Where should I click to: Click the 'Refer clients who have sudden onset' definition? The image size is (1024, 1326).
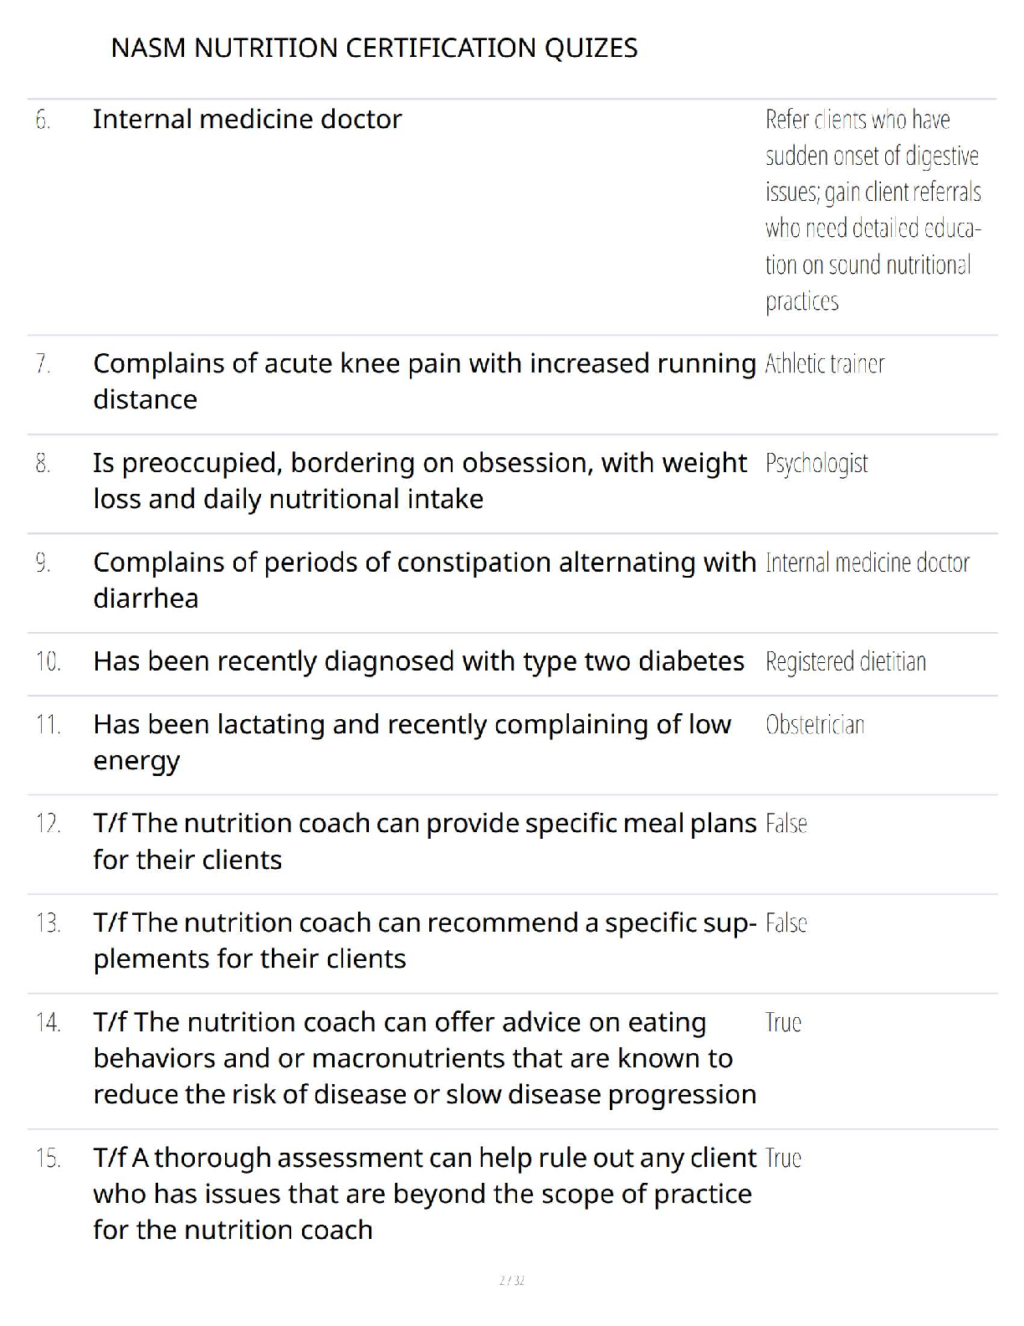(x=872, y=210)
